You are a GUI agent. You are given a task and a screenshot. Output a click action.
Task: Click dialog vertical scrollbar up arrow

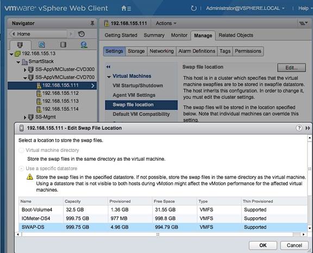pyautogui.click(x=310, y=138)
